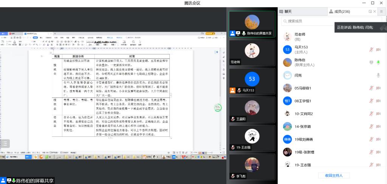The width and height of the screenshot is (387, 184).
Task: Click 陈伟伯's green active microphone icon
Action: coord(378,62)
